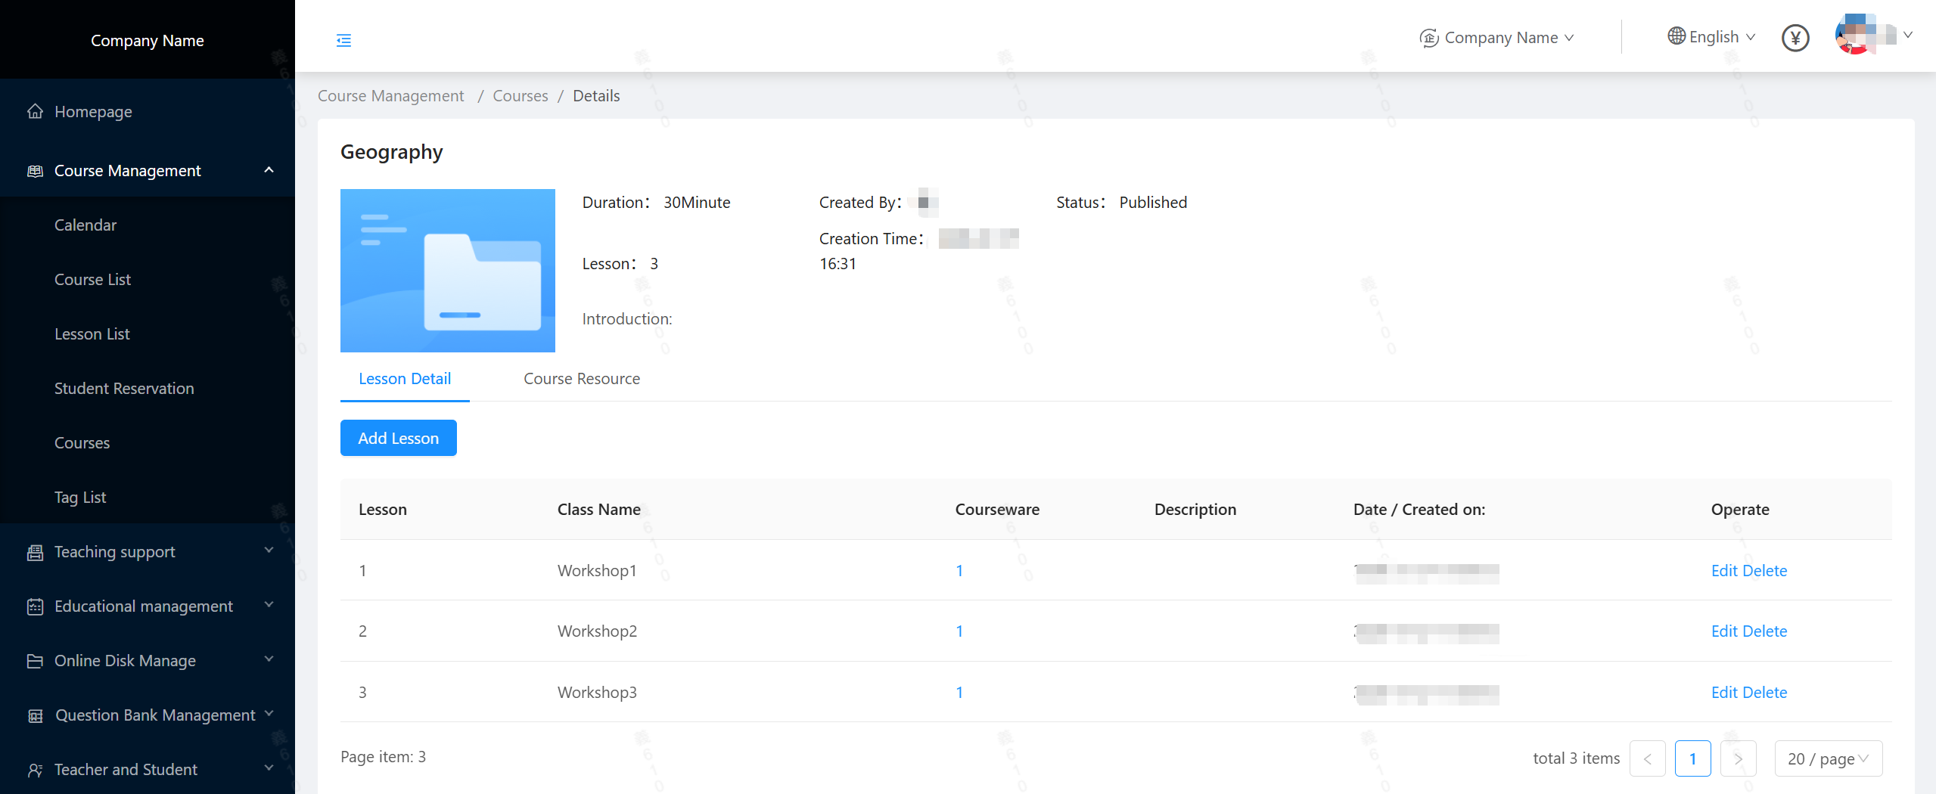Click the Online Disk Manage folder icon
This screenshot has height=794, width=1936.
(x=35, y=662)
